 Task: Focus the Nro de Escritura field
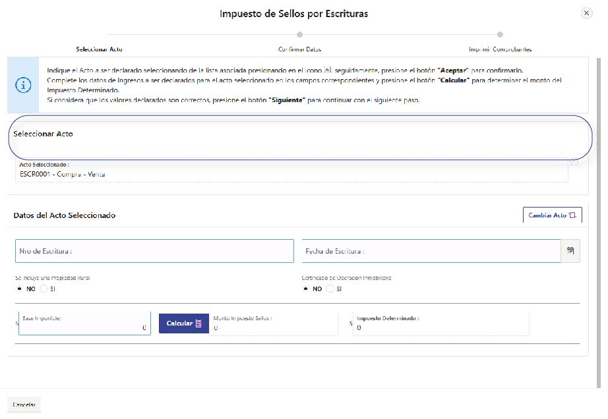pos(154,251)
